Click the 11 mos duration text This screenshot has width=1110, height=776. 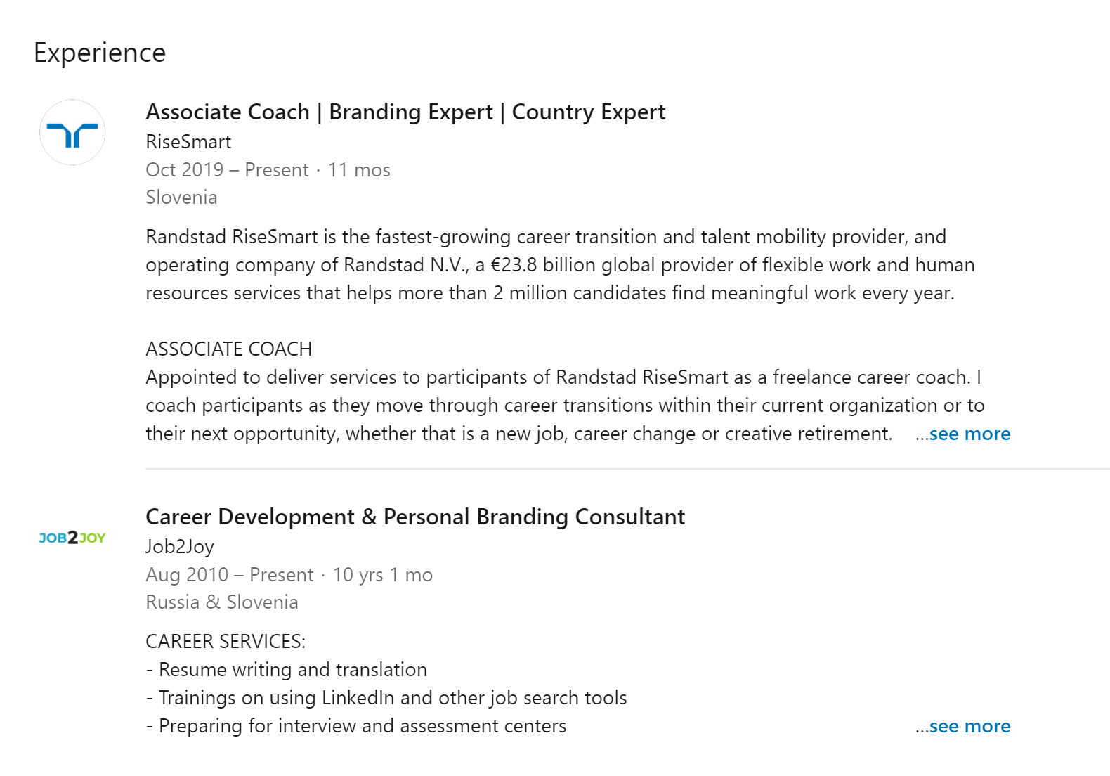point(359,170)
